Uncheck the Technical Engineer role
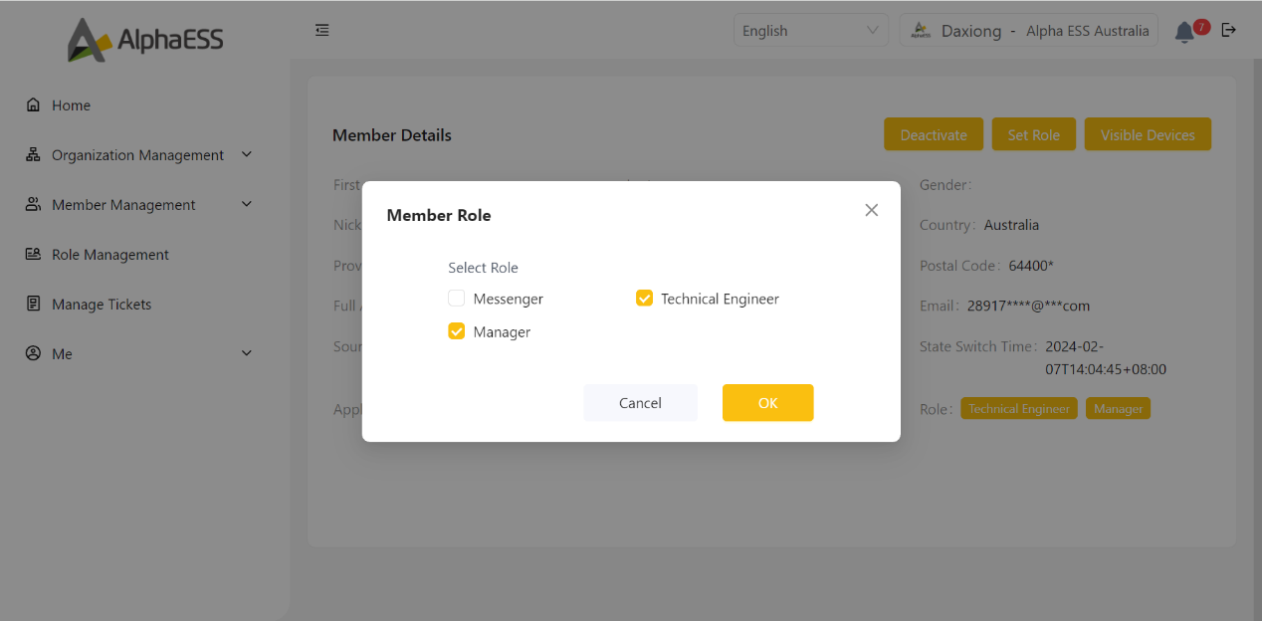This screenshot has height=621, width=1262. click(644, 299)
